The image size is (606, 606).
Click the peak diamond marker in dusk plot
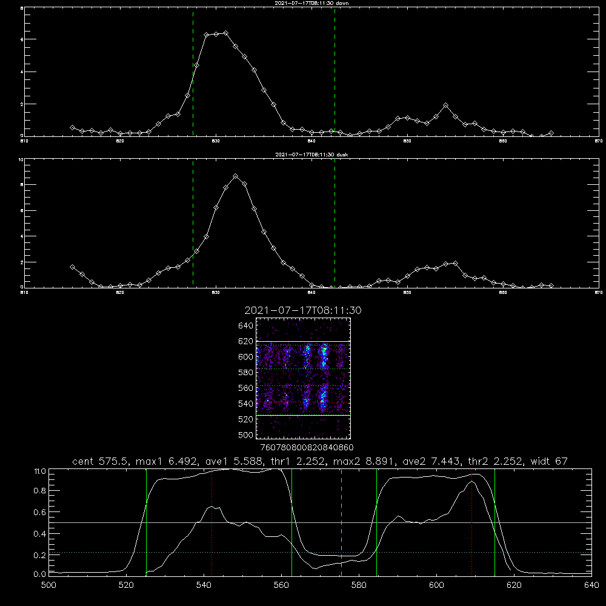tap(235, 176)
